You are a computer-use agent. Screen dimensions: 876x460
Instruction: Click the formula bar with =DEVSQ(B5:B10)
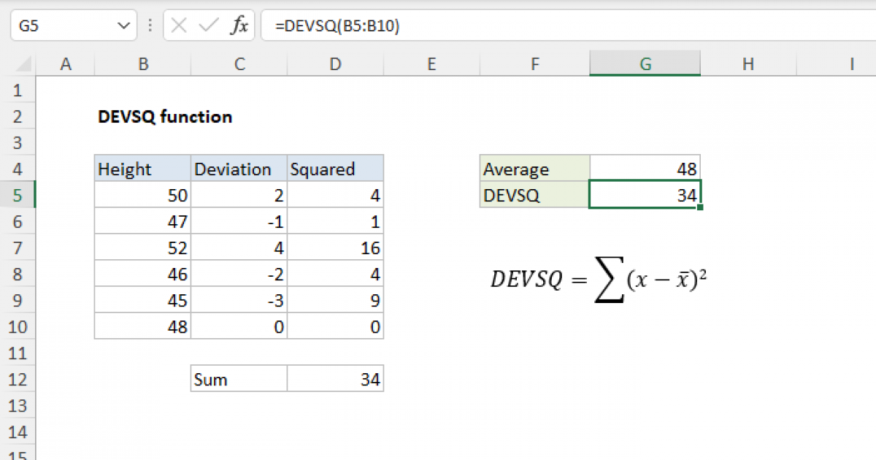point(568,26)
